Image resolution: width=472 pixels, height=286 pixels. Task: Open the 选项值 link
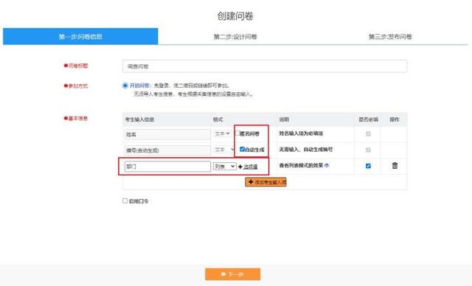[251, 167]
